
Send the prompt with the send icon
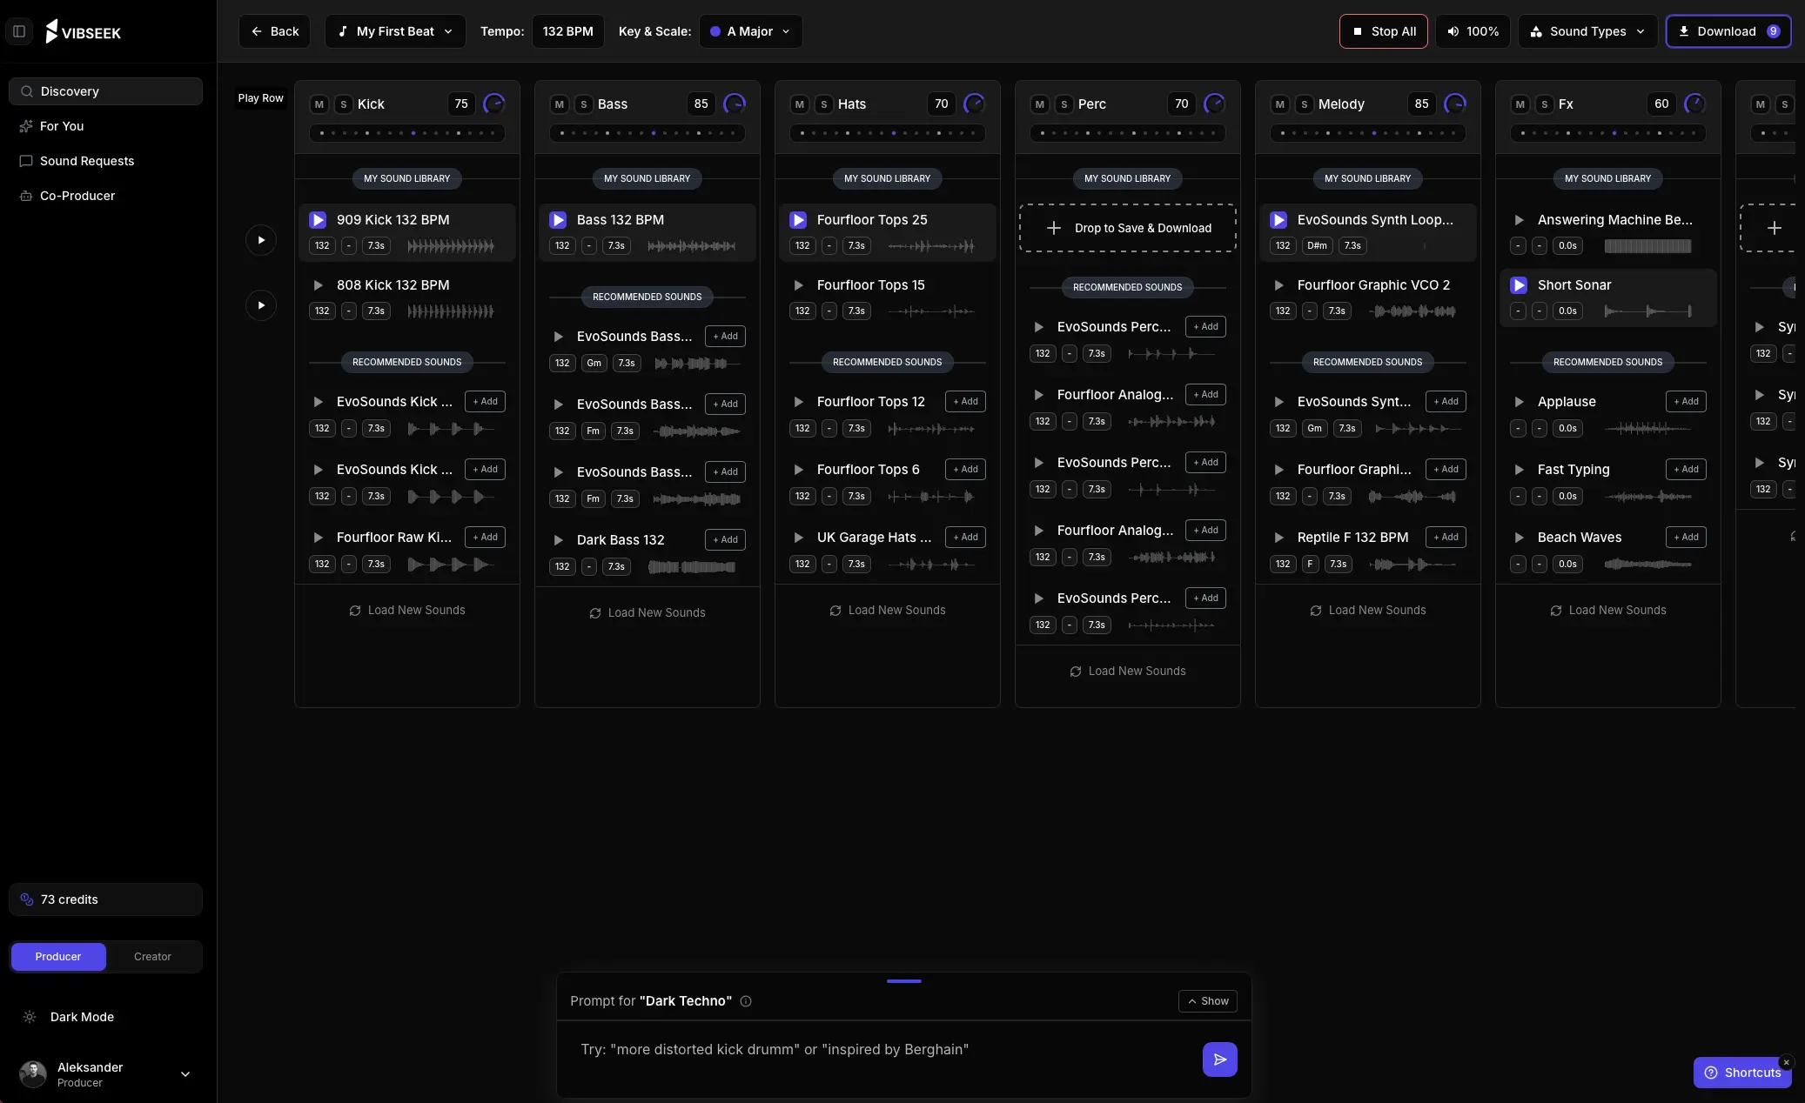(1218, 1060)
